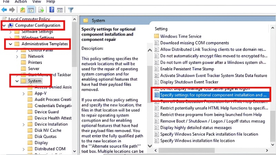Select Display Shutdown Event Tracker setting
The height and width of the screenshot is (155, 276).
tap(189, 82)
